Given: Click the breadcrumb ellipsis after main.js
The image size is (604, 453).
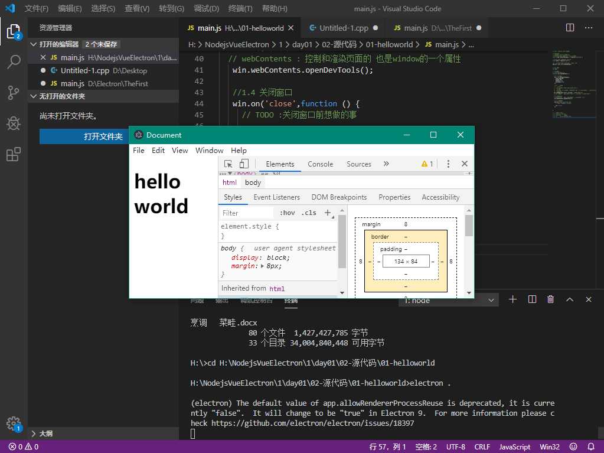Looking at the screenshot, I should 471,45.
